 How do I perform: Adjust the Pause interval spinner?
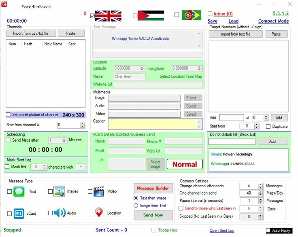pos(260,201)
